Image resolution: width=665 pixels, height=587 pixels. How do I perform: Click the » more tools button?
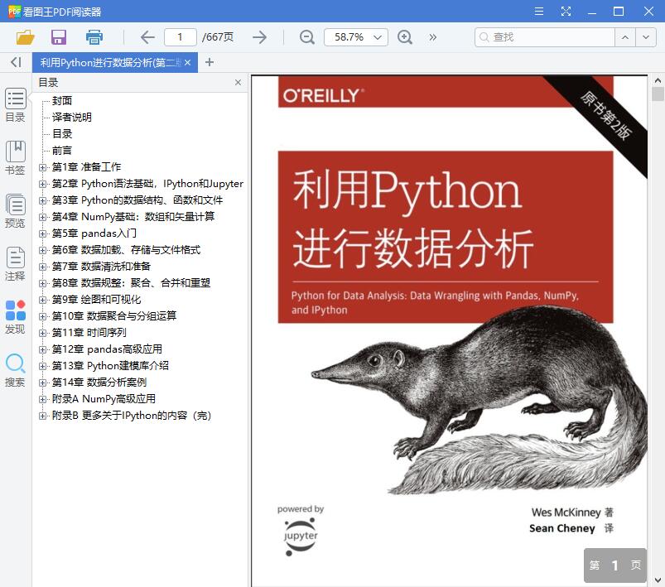(x=432, y=37)
